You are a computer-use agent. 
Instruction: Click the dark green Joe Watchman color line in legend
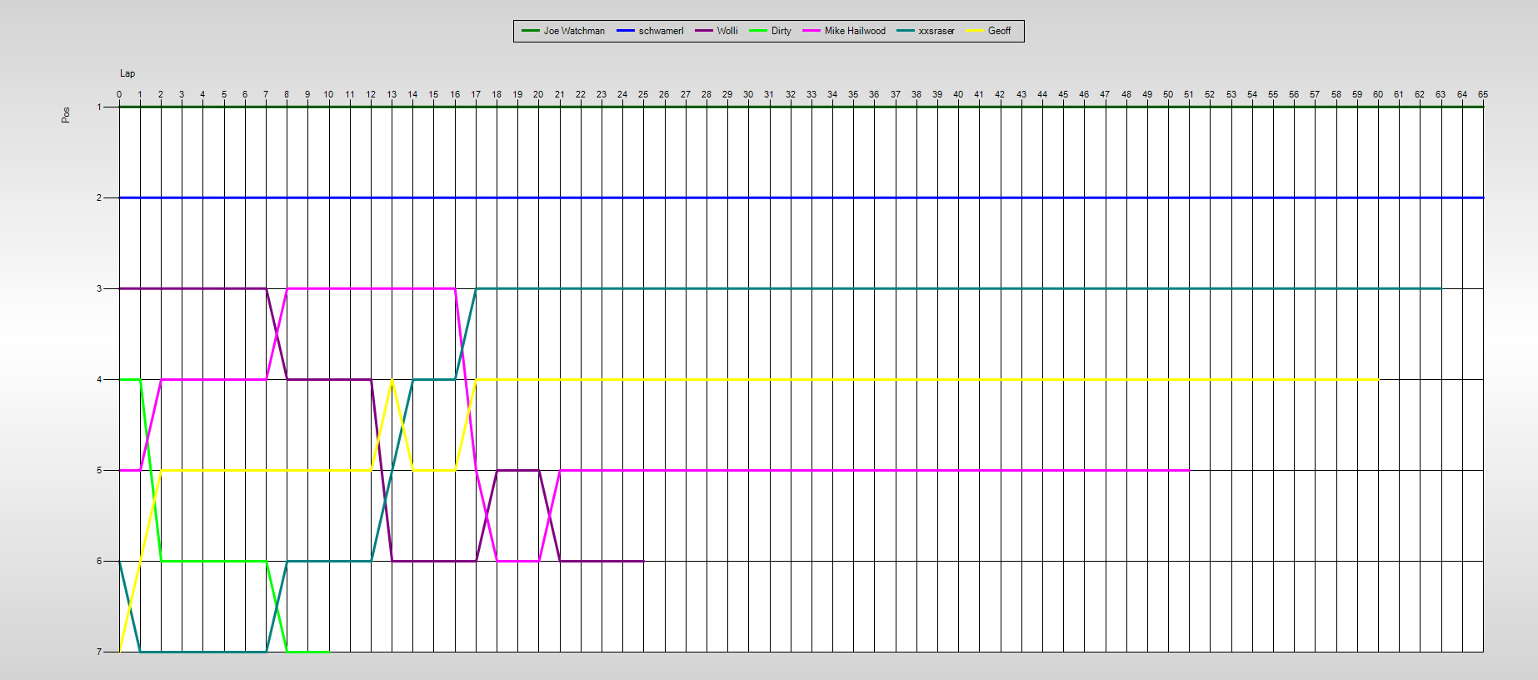(531, 31)
